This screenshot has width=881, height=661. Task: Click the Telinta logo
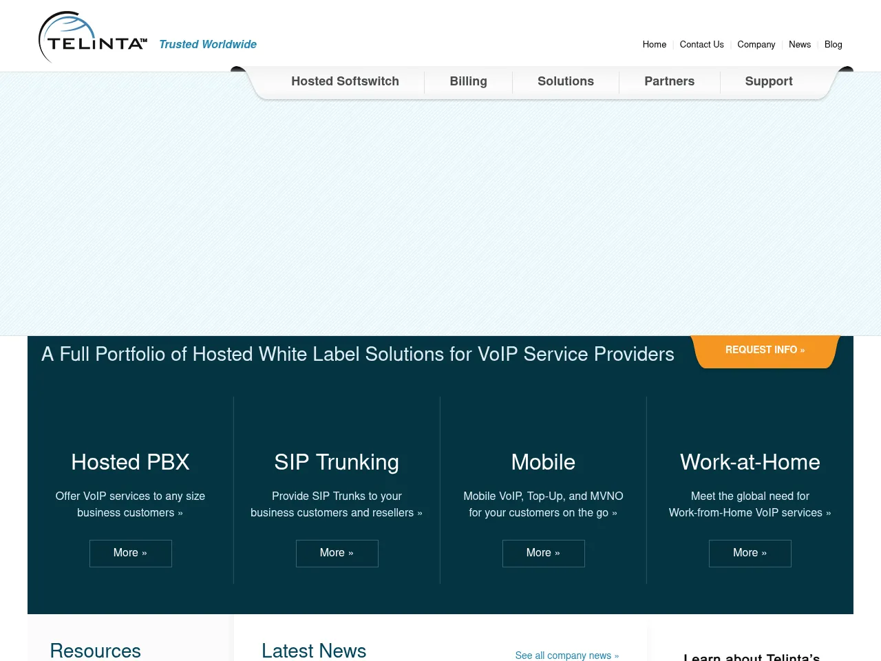(x=92, y=36)
